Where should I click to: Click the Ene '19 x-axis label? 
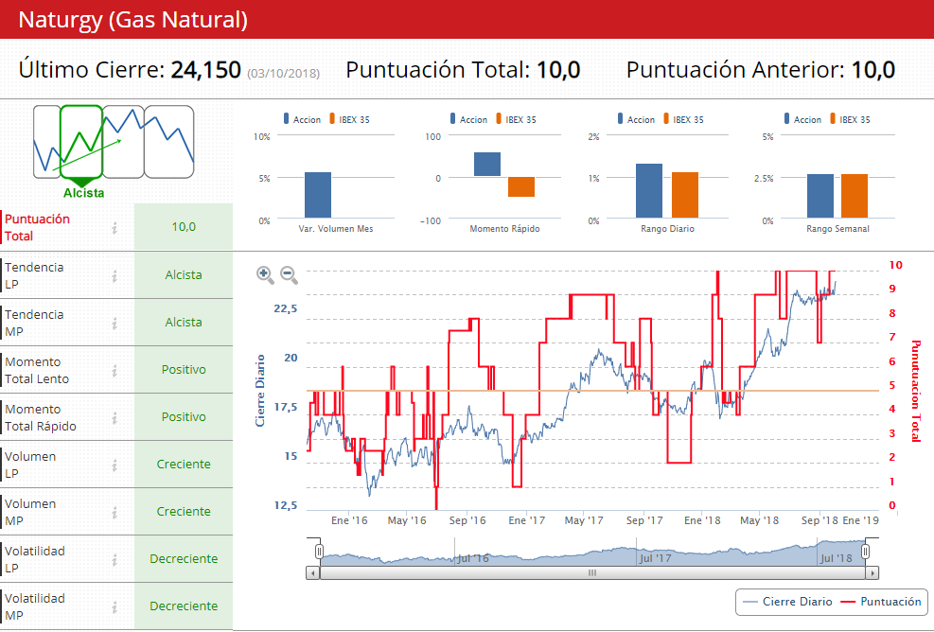click(x=861, y=520)
